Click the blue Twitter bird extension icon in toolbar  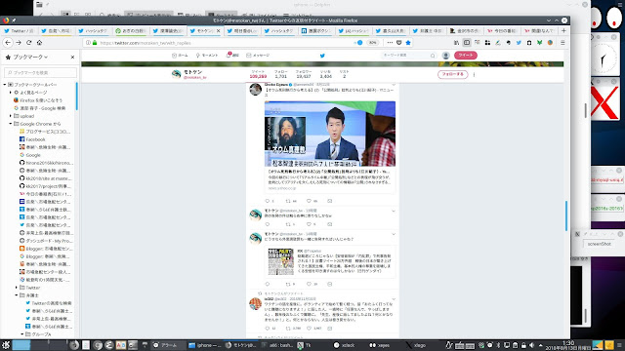[x=519, y=43]
